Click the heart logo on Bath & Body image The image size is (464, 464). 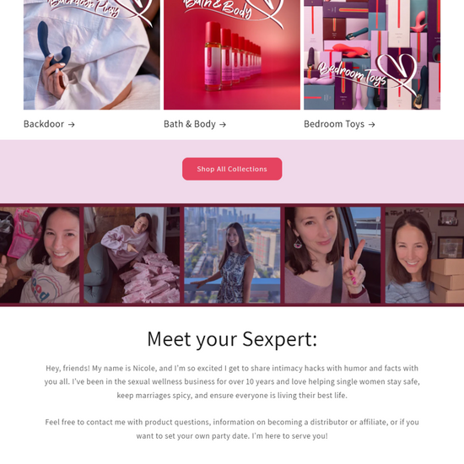coord(265,10)
